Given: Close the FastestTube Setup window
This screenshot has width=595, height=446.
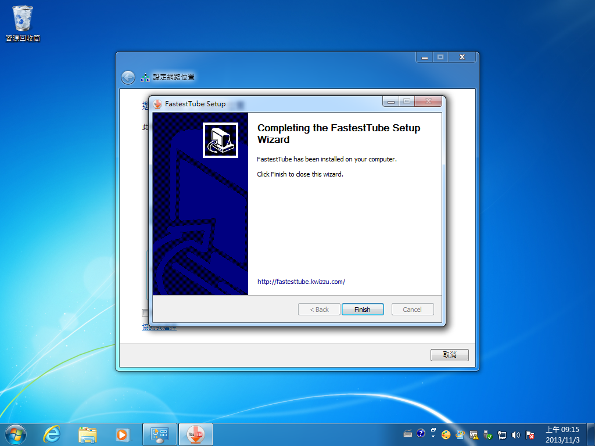Looking at the screenshot, I should pos(428,101).
